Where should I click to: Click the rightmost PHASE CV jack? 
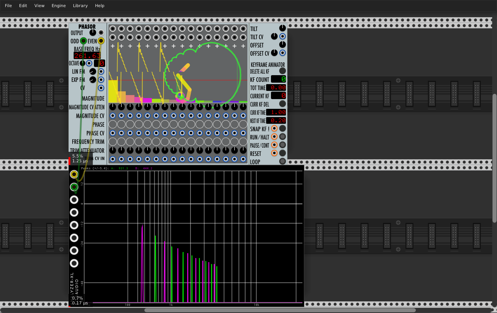click(x=243, y=133)
